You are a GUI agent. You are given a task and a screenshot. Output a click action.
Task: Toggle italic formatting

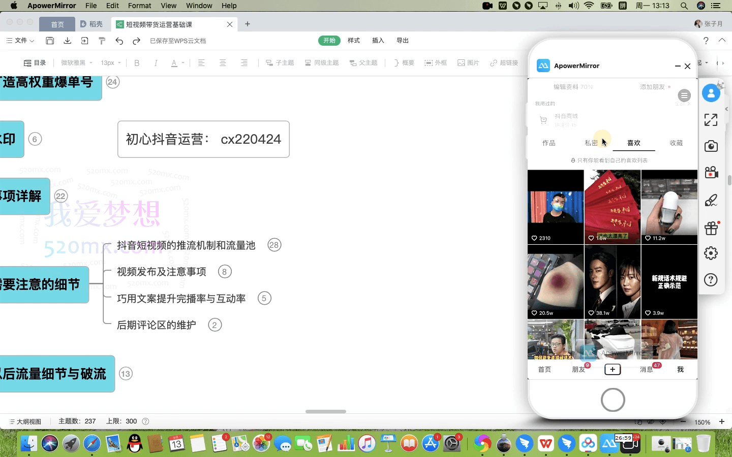click(x=156, y=62)
